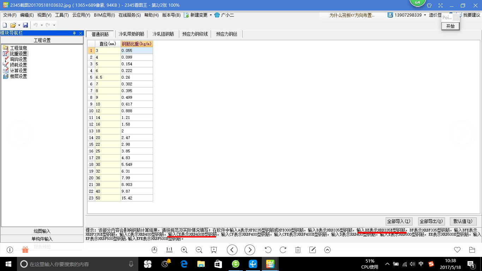The height and width of the screenshot is (271, 482).
Task: Open the 在线服务(S) menu
Action: click(129, 15)
